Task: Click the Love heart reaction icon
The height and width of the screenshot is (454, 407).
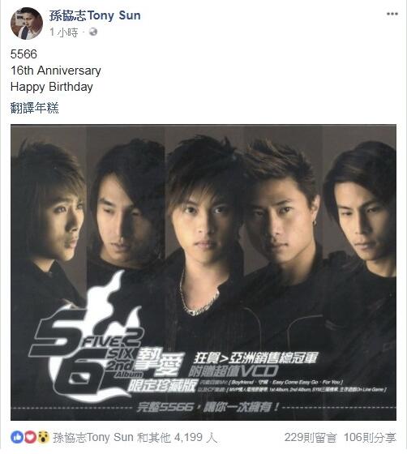Action: pyautogui.click(x=30, y=437)
